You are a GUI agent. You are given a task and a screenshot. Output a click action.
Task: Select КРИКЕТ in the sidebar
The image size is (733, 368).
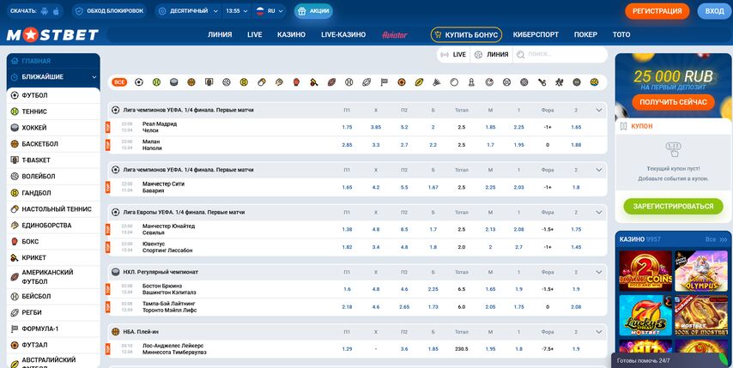click(x=53, y=258)
